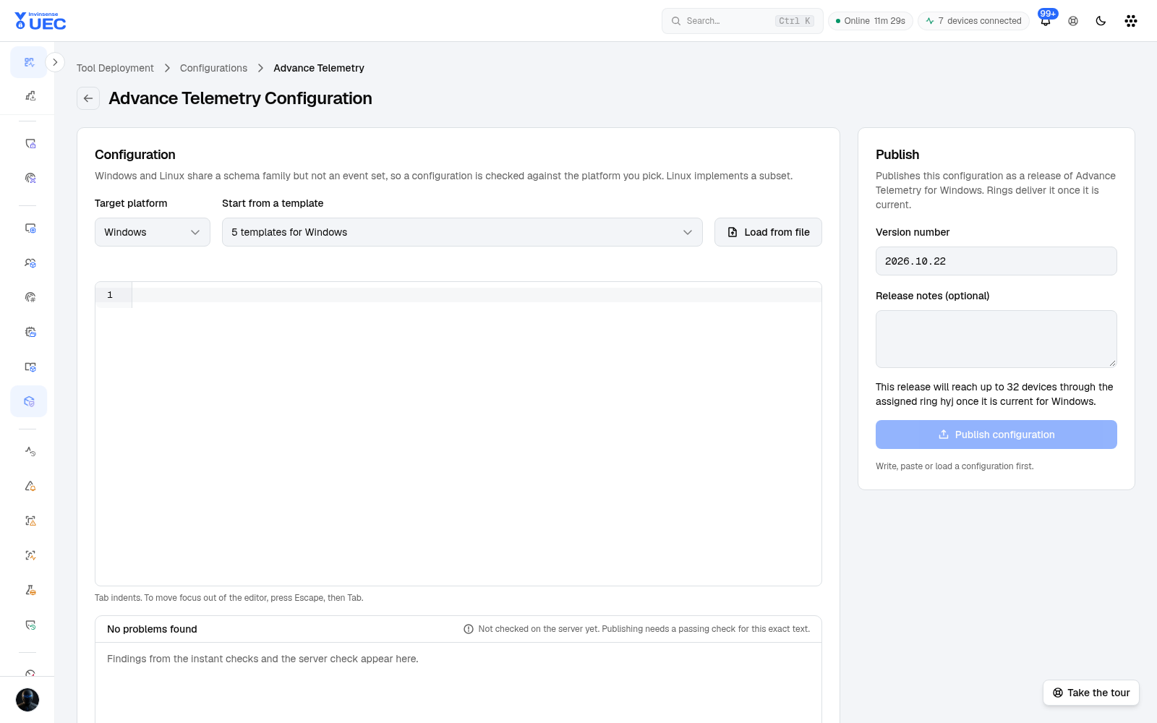Screen dimensions: 1157x723
Task: Go to Configurations breadcrumb
Action: coord(213,68)
